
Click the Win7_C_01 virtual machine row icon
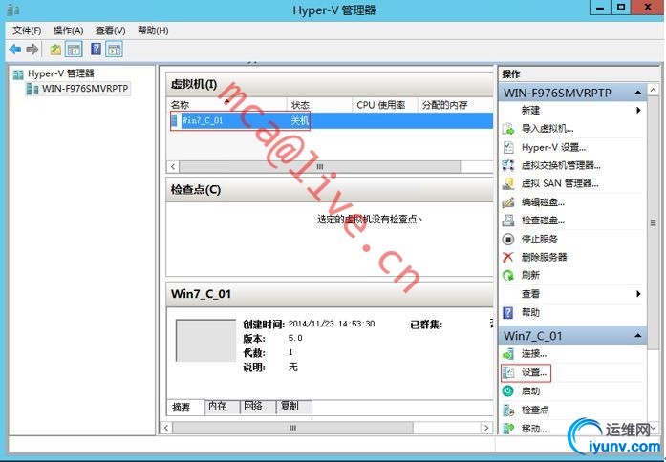tap(174, 120)
